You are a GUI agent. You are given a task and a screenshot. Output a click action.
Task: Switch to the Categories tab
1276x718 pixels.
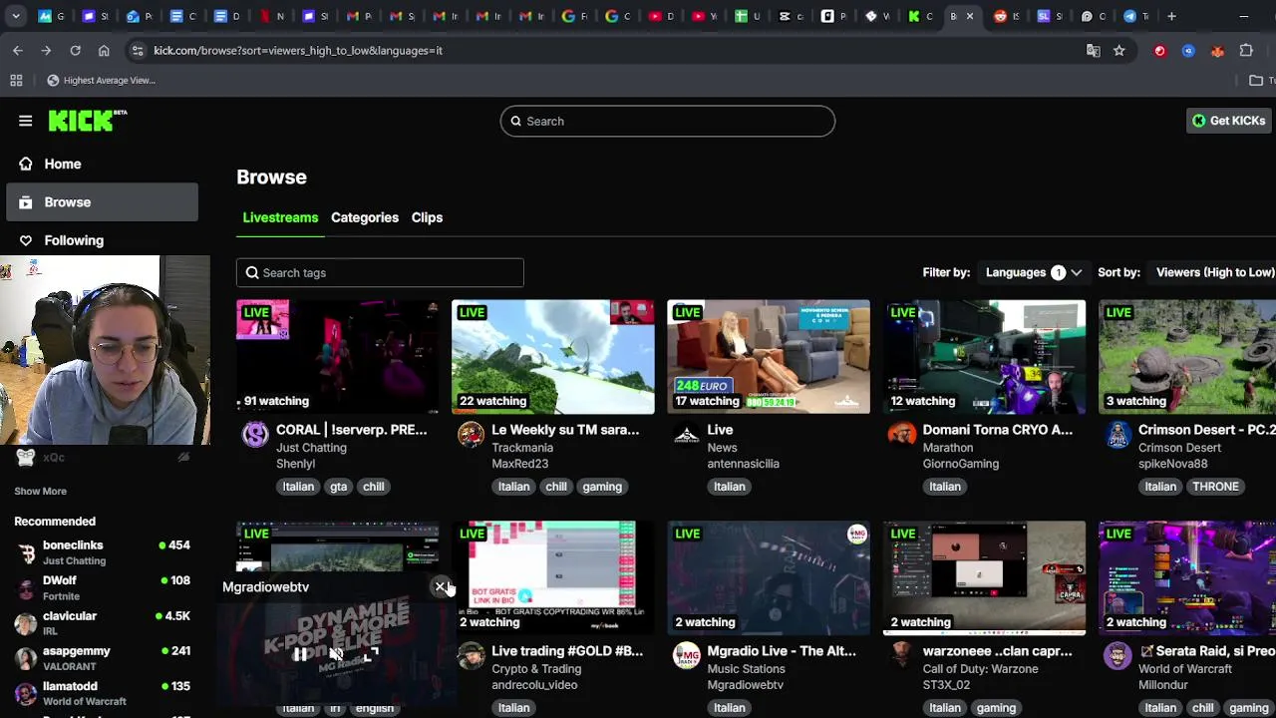pos(365,217)
